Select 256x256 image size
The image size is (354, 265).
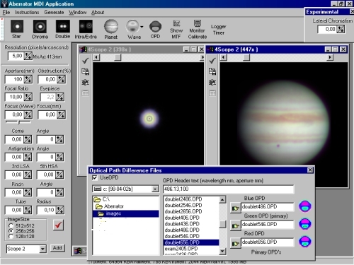(x=11, y=231)
